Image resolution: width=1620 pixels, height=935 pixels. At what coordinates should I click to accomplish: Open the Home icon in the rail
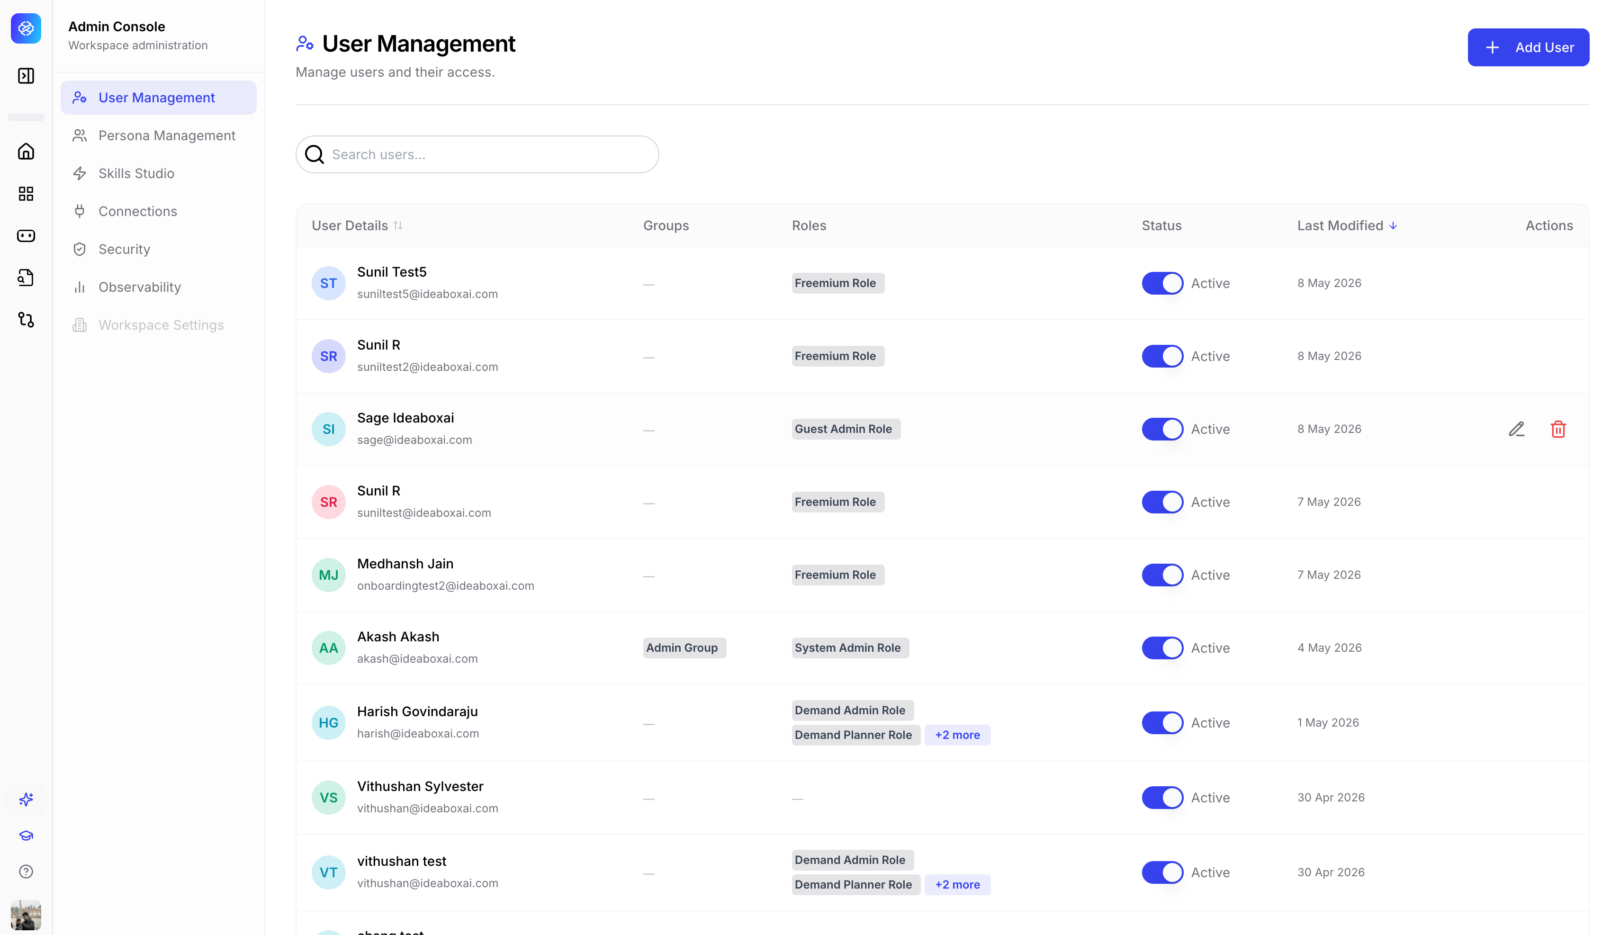pos(26,152)
